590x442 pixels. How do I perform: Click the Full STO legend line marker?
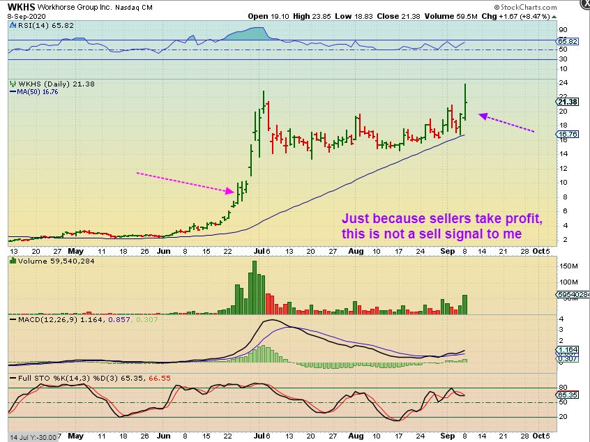click(x=13, y=378)
